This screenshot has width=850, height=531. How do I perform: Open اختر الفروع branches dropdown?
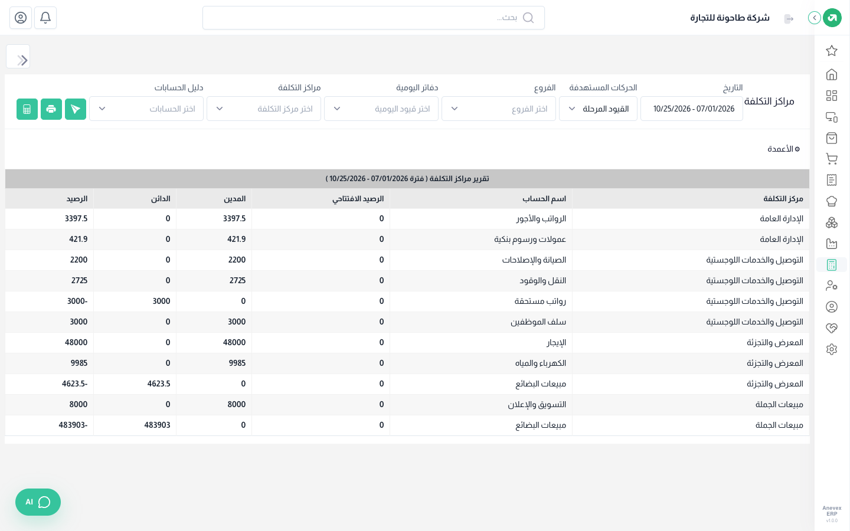click(499, 109)
